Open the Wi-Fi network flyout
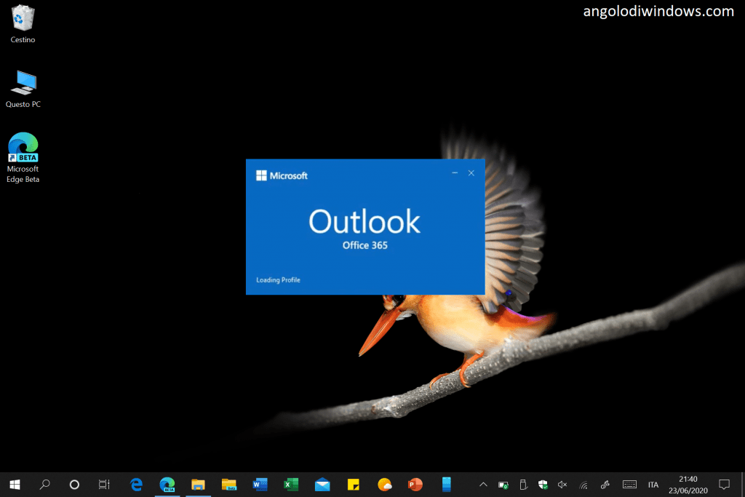The width and height of the screenshot is (745, 497). point(583,484)
